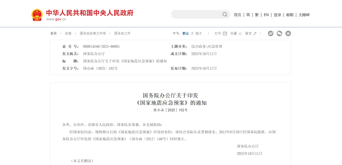
Task: Switch font size to 超大
Action: pyautogui.click(x=199, y=33)
